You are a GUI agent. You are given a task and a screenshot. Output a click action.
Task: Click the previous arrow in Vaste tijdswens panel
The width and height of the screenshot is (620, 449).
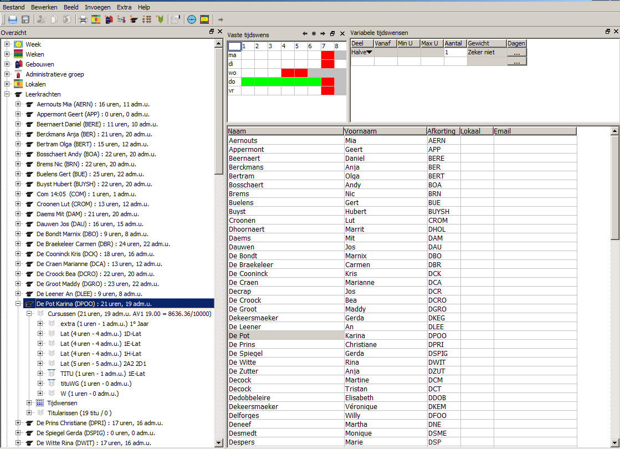[x=305, y=34]
